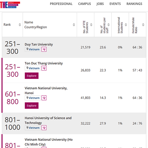Click graduation cap icon for Vietnam National University, Hanoi
The image size is (148, 148).
point(44,98)
